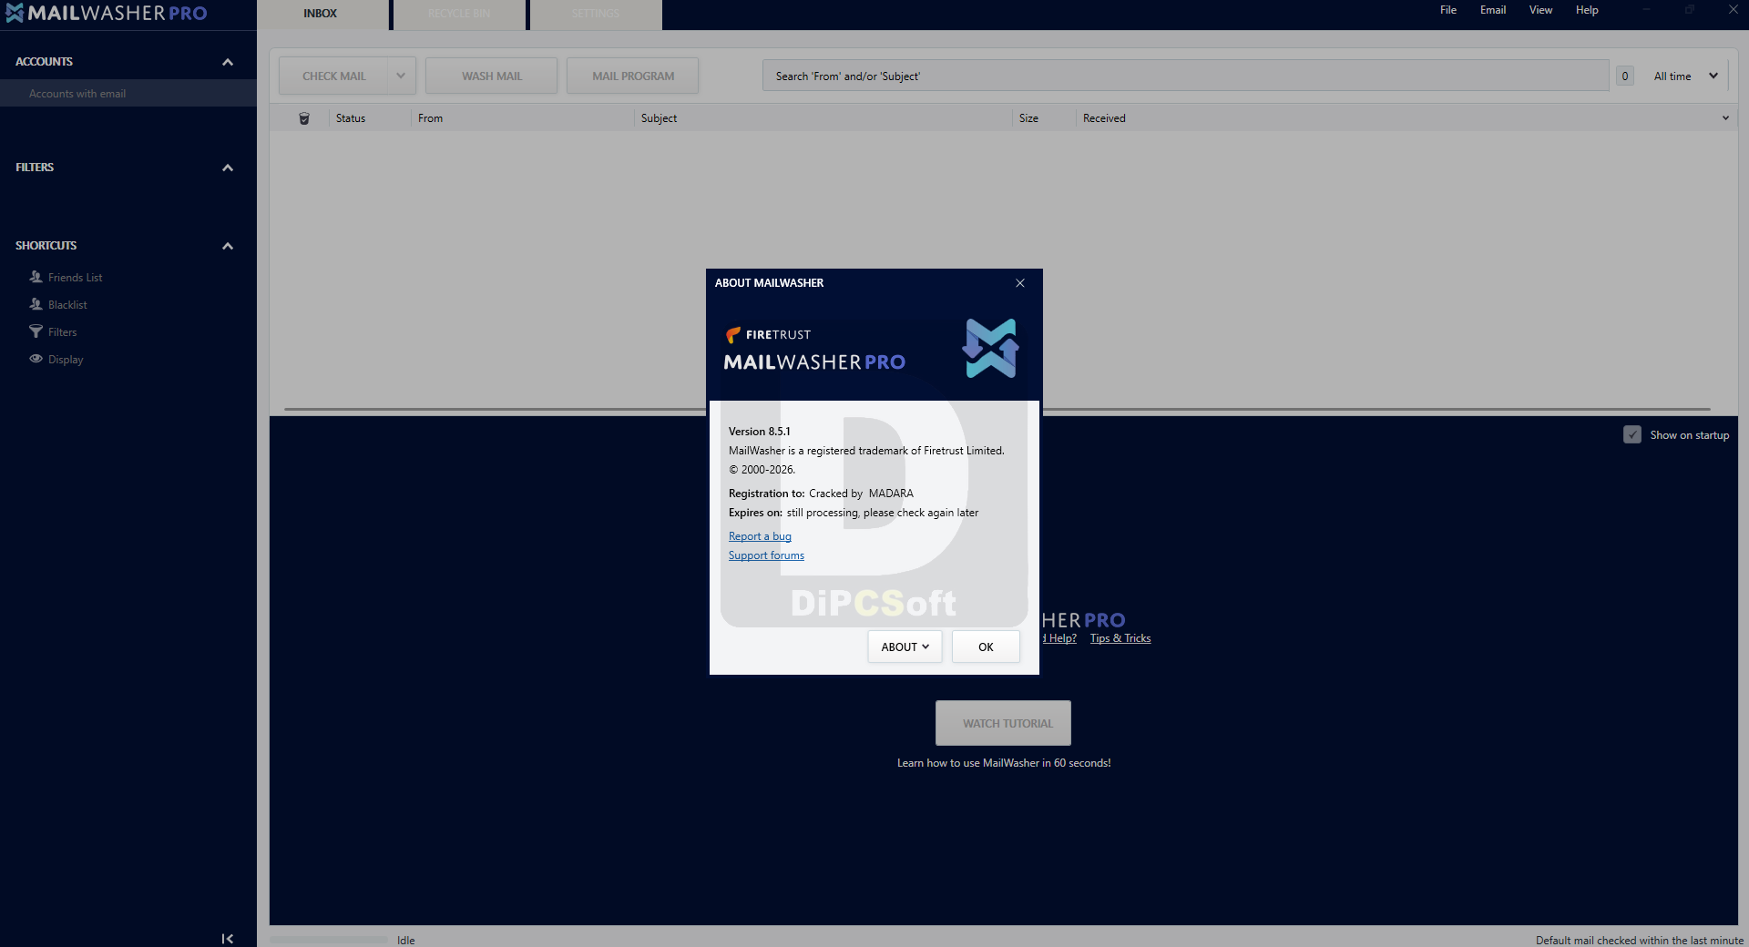Click the Watch Tutorial button

click(1003, 723)
